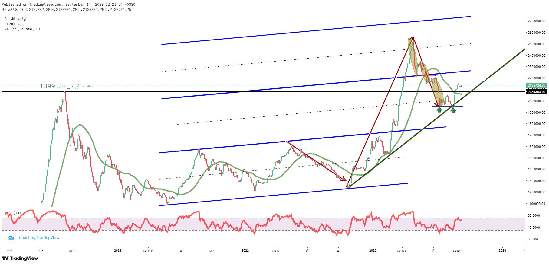
Task: Click the 2700000.00 price axis label
Action: (536, 21)
